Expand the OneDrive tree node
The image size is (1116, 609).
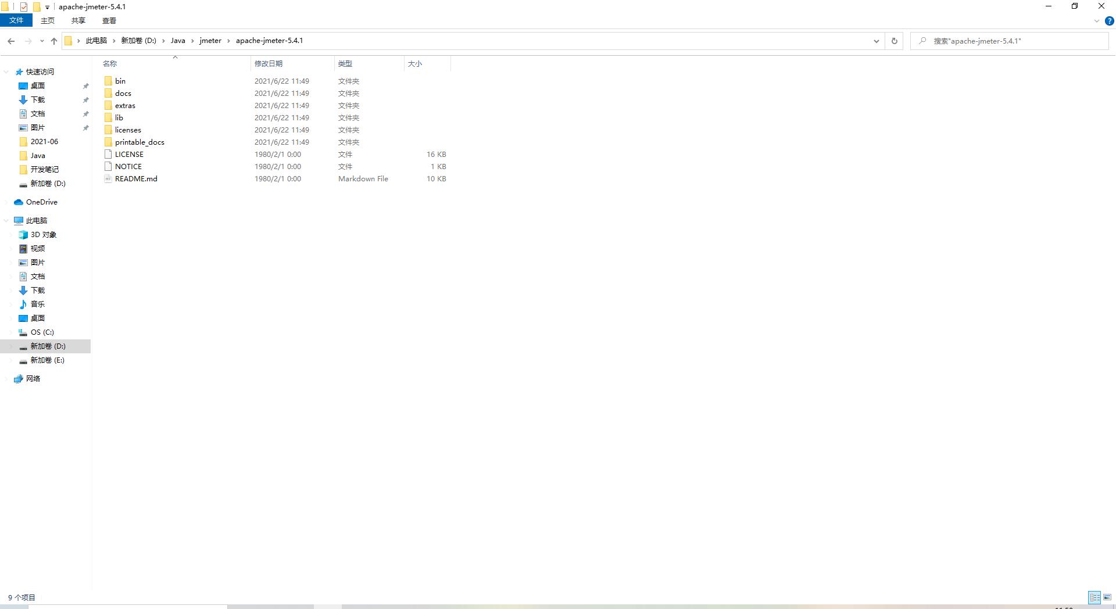(6, 202)
